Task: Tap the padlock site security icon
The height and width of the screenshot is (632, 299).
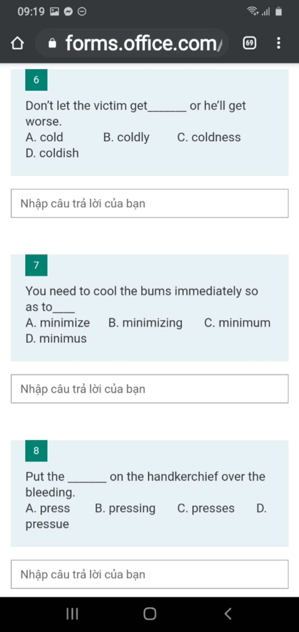Action: point(52,43)
